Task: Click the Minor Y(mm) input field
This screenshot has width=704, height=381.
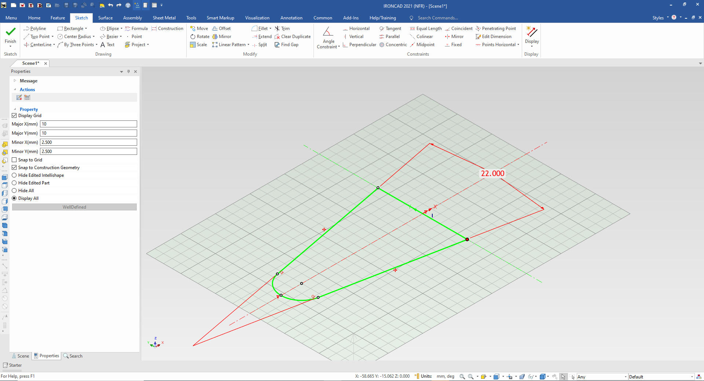Action: pos(88,152)
